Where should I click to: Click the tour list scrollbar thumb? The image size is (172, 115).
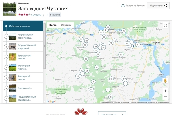click(x=44, y=46)
